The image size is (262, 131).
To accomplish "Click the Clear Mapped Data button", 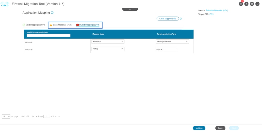I will point(168,19).
